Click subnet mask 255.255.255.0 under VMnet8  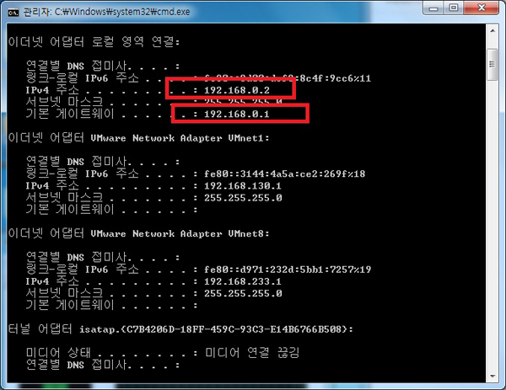point(243,294)
